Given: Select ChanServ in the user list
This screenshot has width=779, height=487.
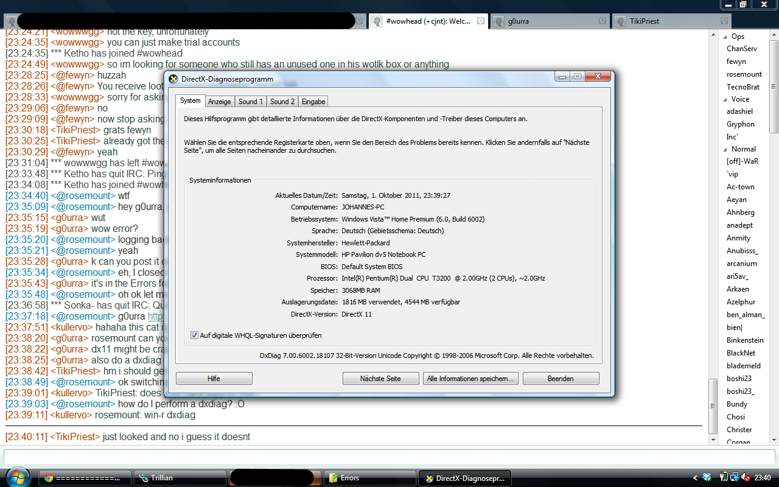Looking at the screenshot, I should (x=742, y=49).
